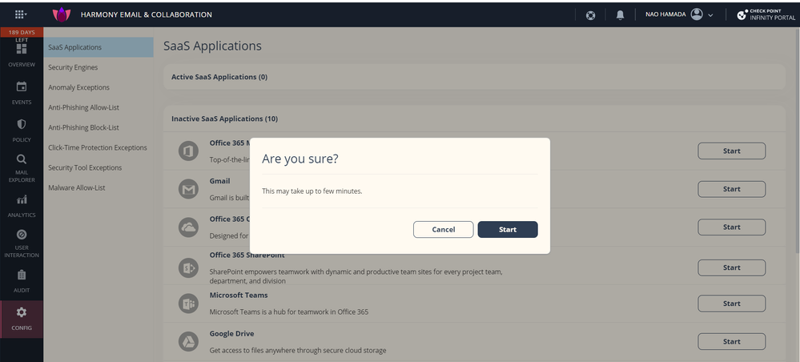Start the Microsoft Teams application
Screen dimensions: 800x362
(732, 304)
